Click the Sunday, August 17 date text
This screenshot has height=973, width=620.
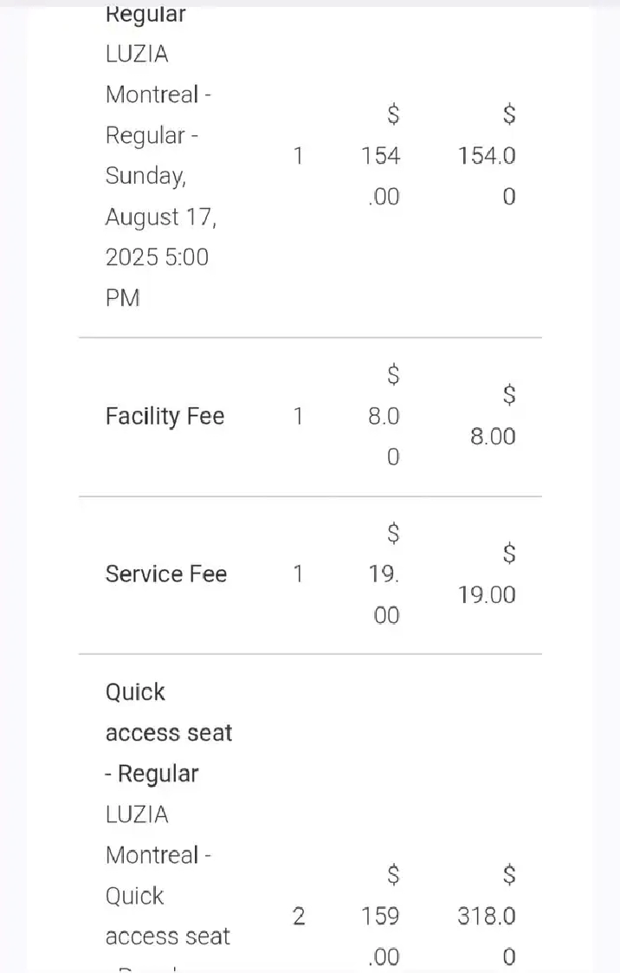161,196
